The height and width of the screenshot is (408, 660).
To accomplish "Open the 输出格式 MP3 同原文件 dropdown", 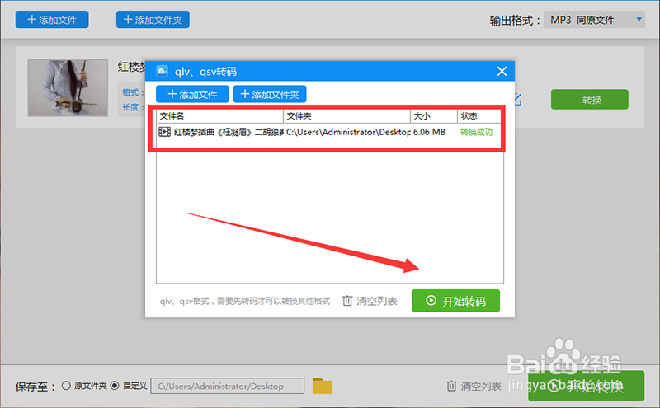I will point(594,20).
